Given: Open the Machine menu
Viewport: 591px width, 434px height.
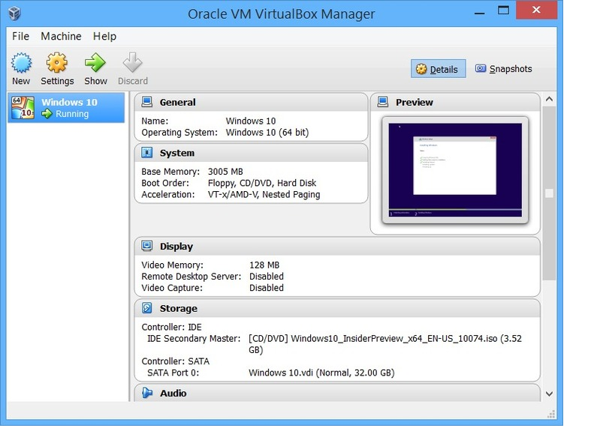Looking at the screenshot, I should pyautogui.click(x=61, y=36).
